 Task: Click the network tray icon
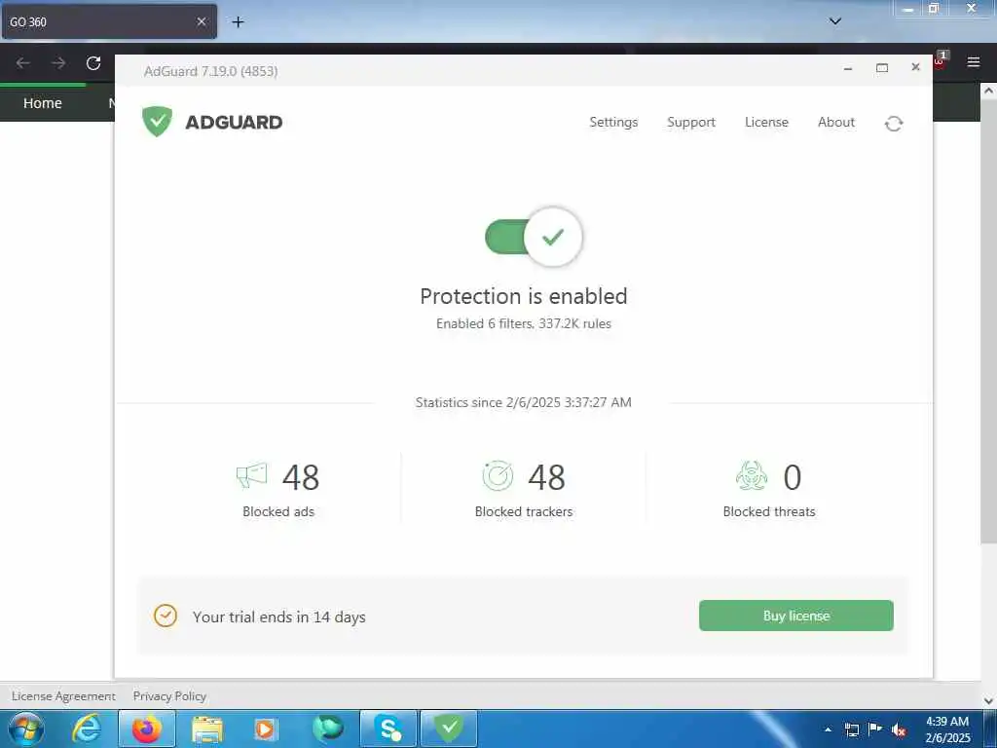tap(851, 729)
